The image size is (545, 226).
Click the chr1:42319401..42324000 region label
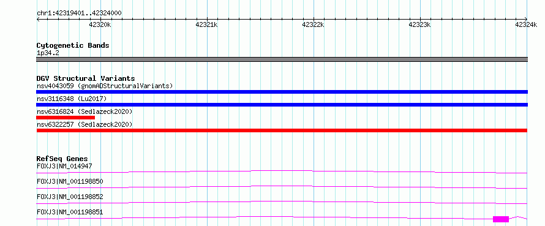79,13
